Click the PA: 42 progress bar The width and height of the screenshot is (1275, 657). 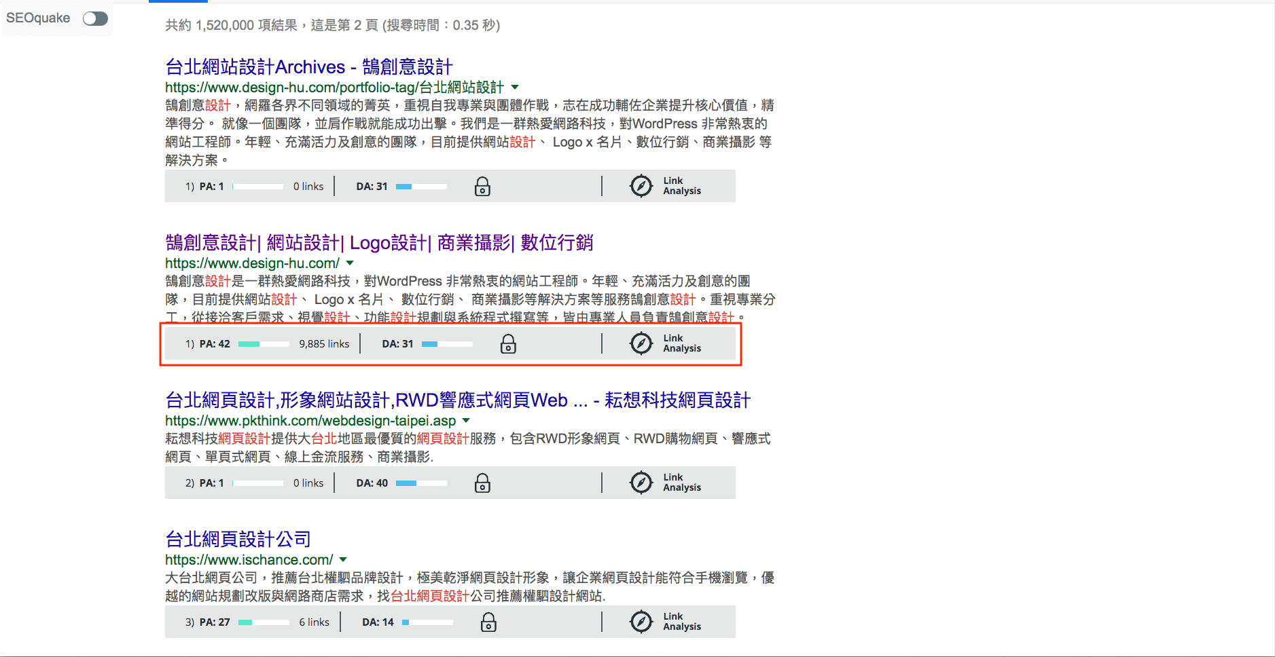pyautogui.click(x=264, y=344)
